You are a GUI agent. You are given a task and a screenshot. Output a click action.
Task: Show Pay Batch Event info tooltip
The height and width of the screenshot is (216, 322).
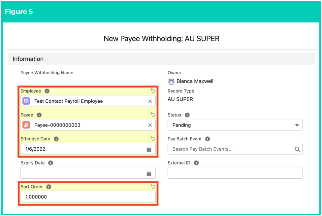coord(208,139)
